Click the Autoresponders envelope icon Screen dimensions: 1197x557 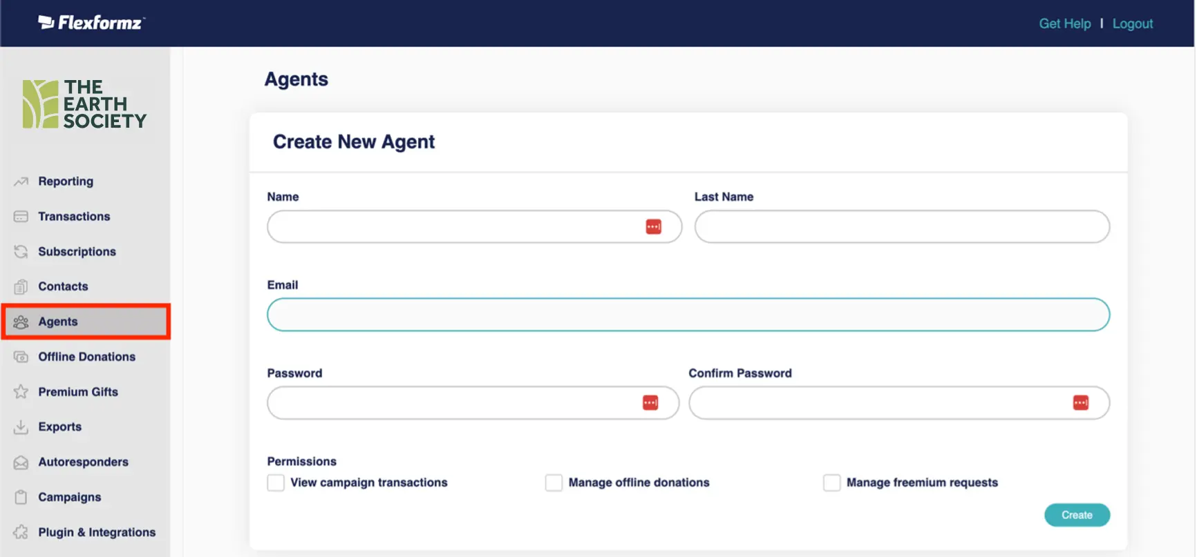pos(21,462)
